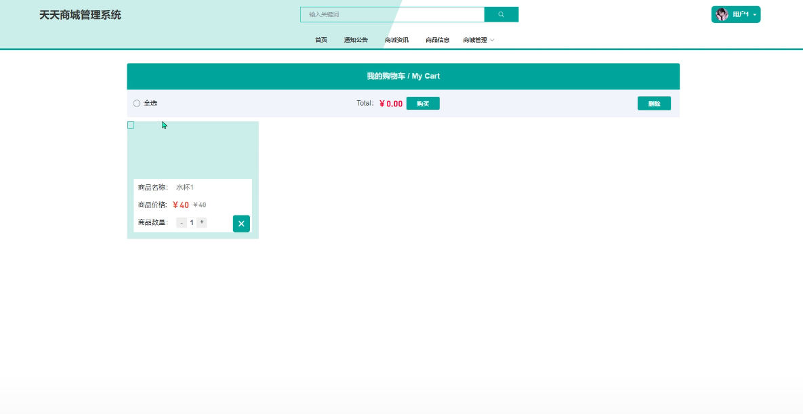Click the 全选 label text
803x414 pixels.
pos(150,103)
